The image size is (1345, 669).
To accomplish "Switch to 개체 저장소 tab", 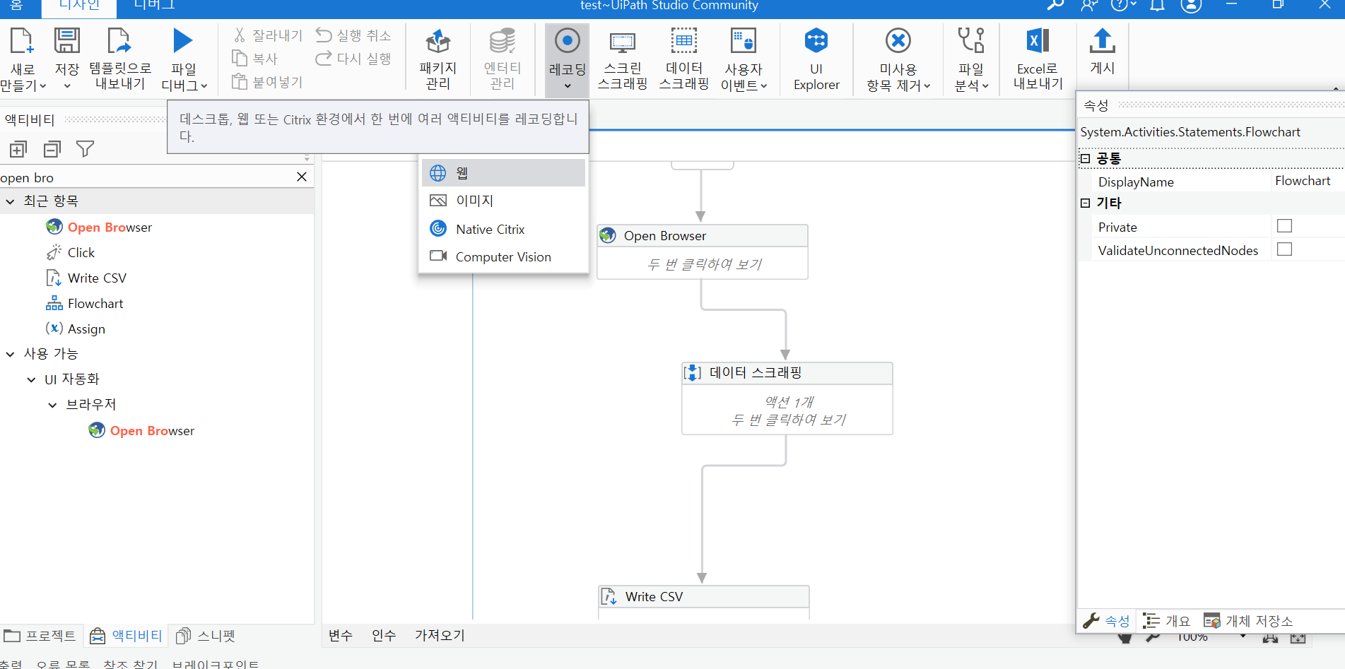I will coord(1249,621).
